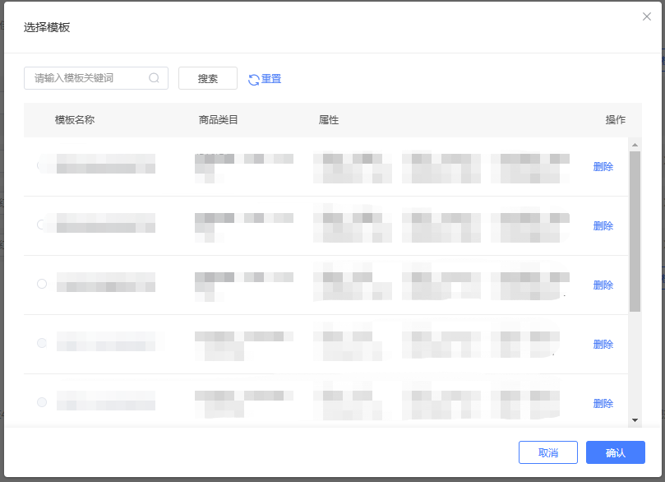This screenshot has width=665, height=482.
Task: Click the 取消 button
Action: (x=547, y=453)
